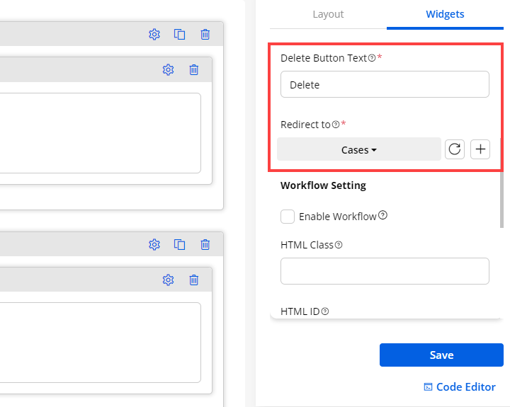The width and height of the screenshot is (510, 407).
Task: Enable the Workflow checkbox
Action: click(288, 217)
